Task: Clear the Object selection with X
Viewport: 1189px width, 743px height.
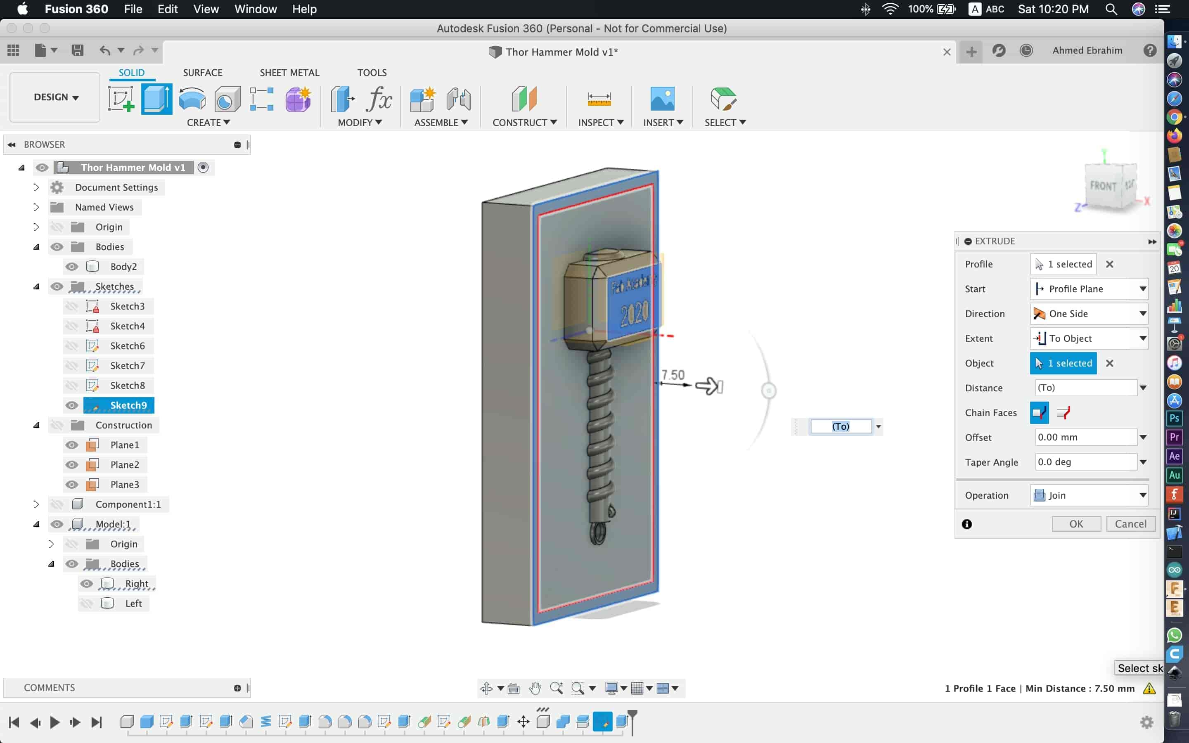Action: 1109,363
